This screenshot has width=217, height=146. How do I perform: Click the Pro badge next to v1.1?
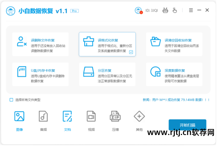pyautogui.click(x=75, y=11)
